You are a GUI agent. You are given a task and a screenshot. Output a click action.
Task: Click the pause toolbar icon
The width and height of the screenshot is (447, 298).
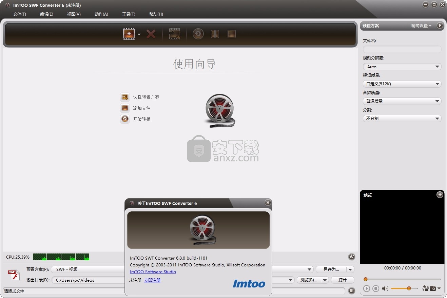[215, 34]
